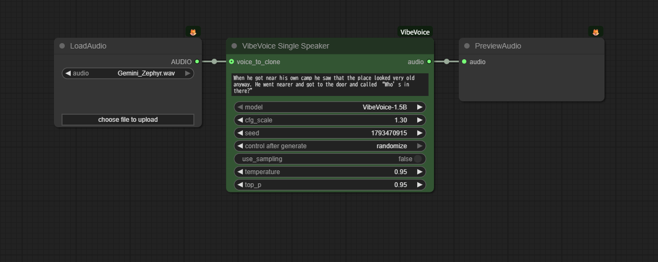Click the AUDIO output socket on LoadAudio
This screenshot has height=262, width=658.
tap(197, 61)
